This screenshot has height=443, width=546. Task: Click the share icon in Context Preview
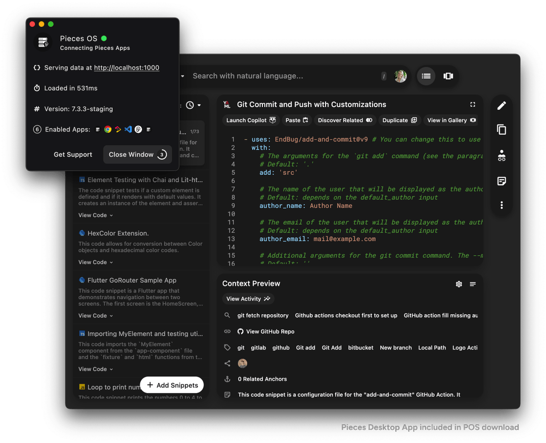click(x=227, y=363)
